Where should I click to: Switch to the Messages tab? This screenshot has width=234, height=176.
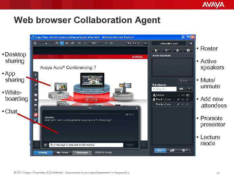82,153
